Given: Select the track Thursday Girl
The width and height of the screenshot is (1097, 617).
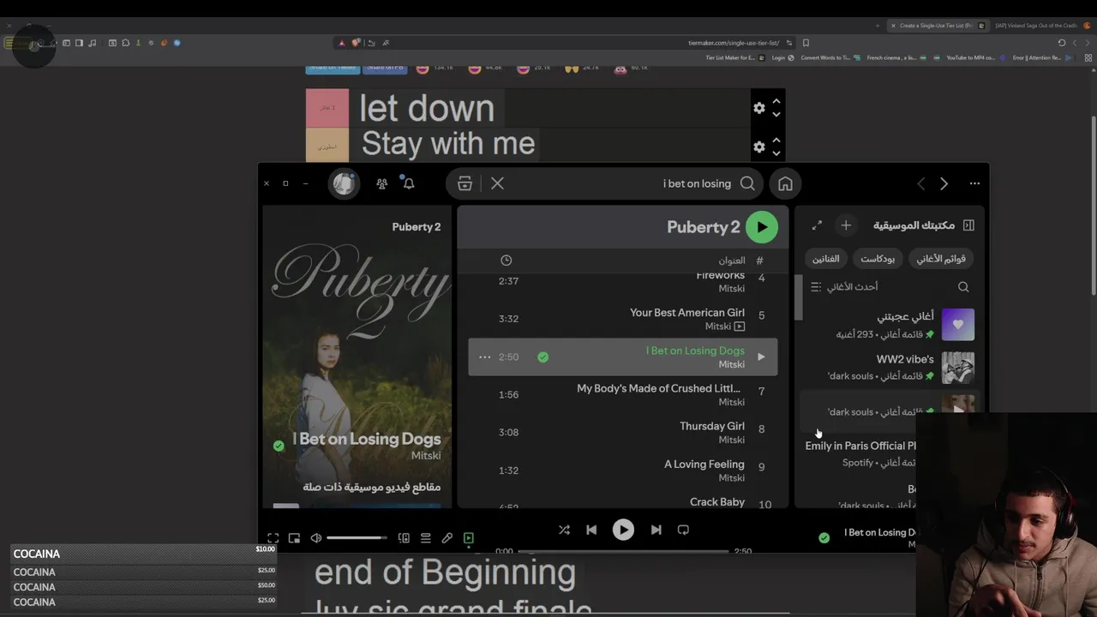Looking at the screenshot, I should (x=623, y=432).
